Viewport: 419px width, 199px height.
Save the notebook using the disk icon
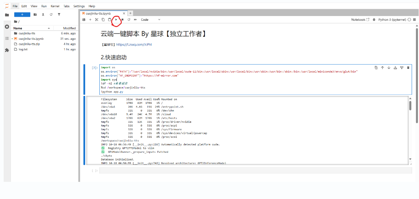(x=84, y=20)
